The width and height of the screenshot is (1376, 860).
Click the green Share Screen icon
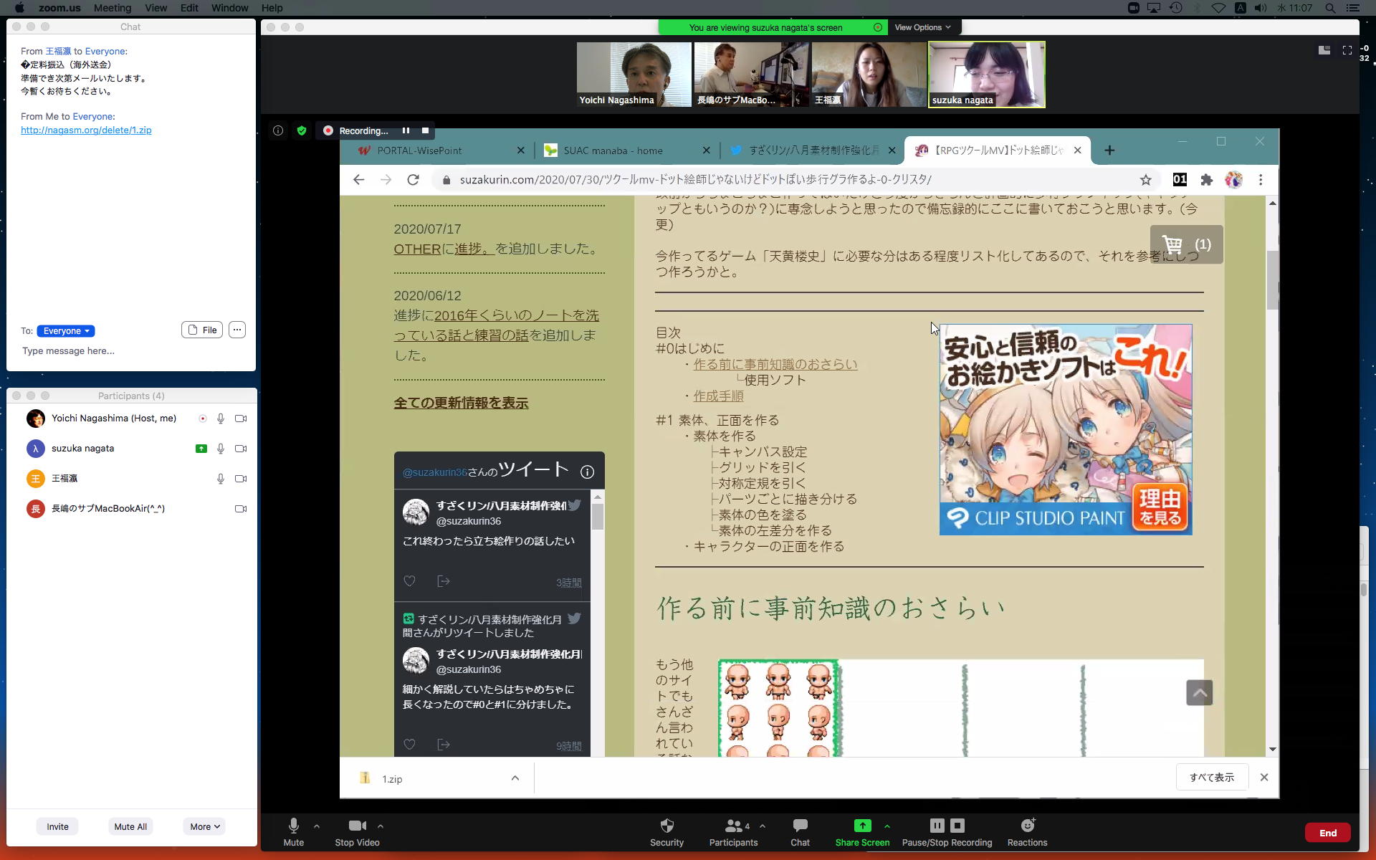pyautogui.click(x=862, y=826)
